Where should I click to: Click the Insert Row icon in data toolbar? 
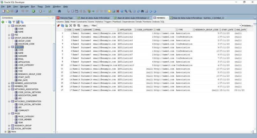(x=66, y=25)
